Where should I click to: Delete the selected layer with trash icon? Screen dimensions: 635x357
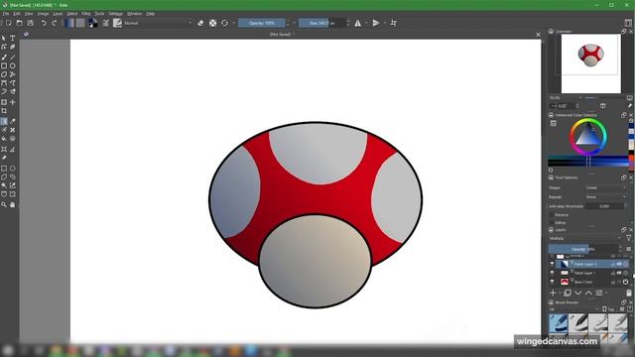628,293
